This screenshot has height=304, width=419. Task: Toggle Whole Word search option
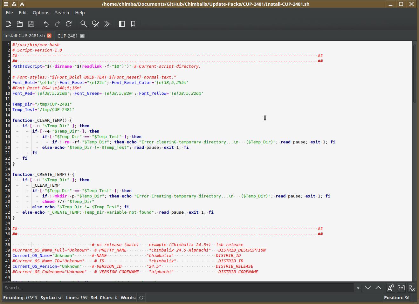(401, 288)
